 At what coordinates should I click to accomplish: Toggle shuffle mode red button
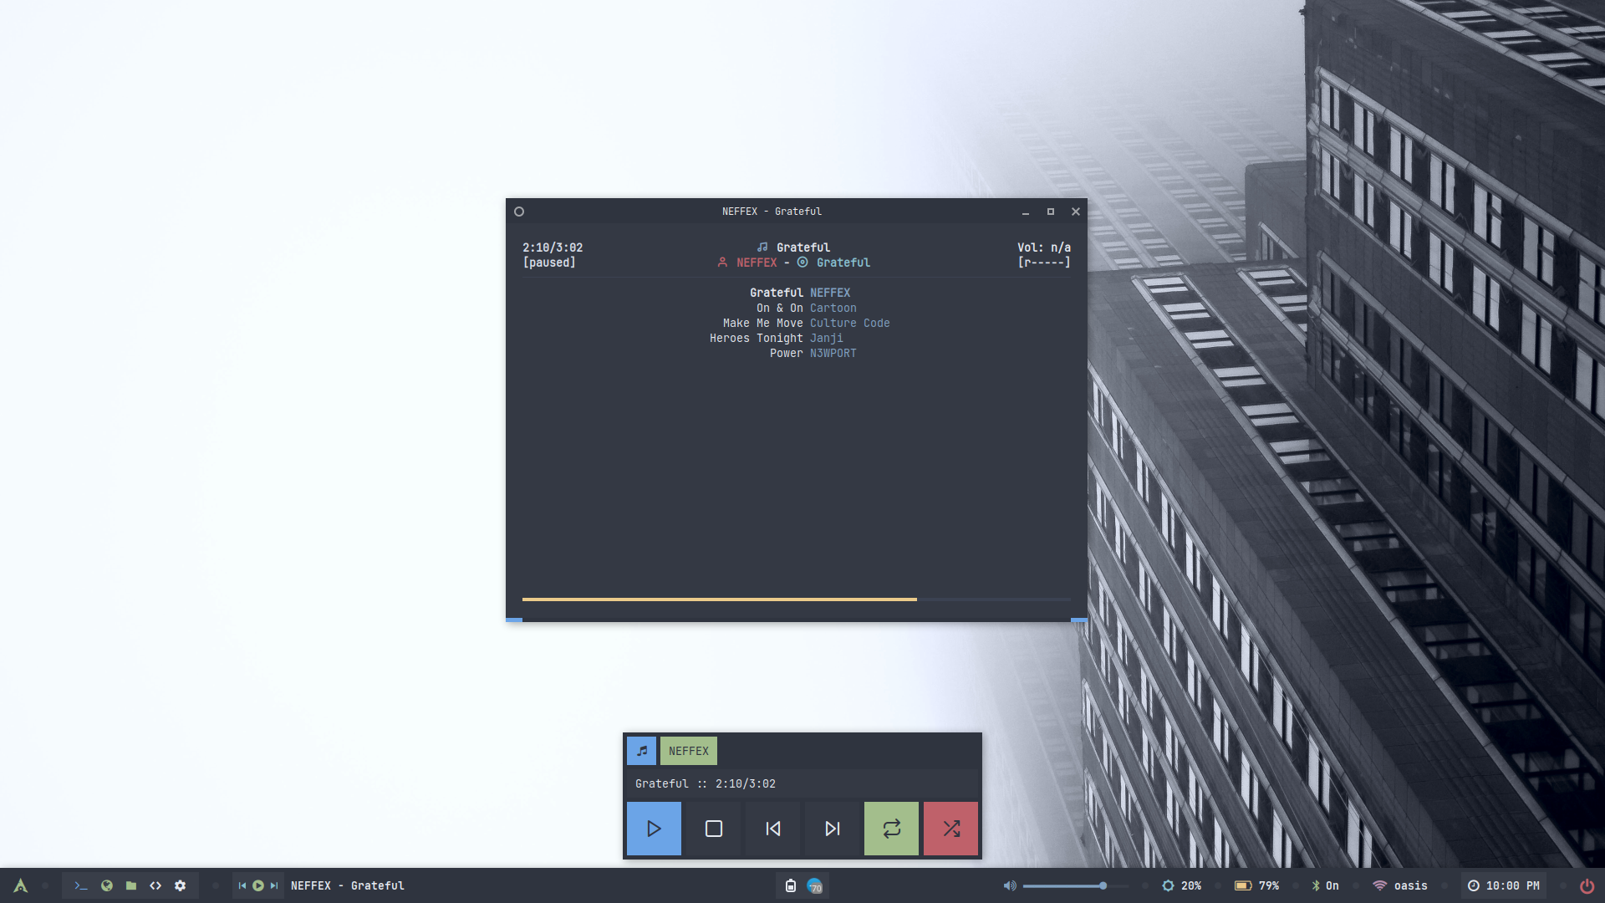click(950, 829)
